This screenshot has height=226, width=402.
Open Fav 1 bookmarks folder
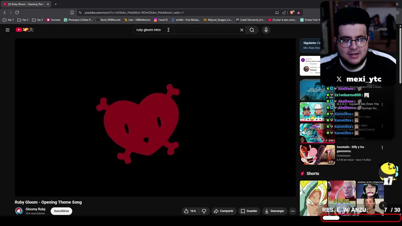coord(8,20)
